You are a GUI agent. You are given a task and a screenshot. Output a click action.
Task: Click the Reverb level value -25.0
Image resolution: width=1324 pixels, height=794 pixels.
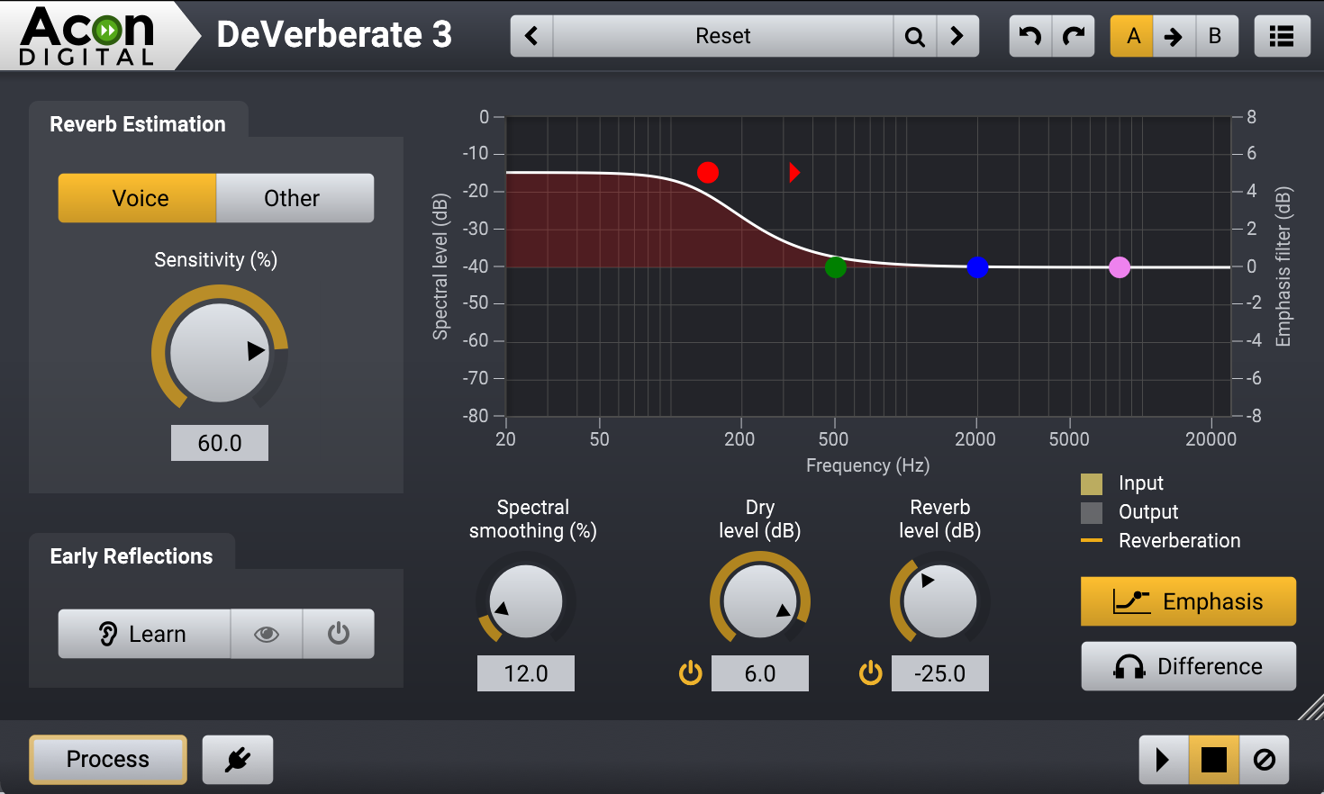pyautogui.click(x=940, y=673)
